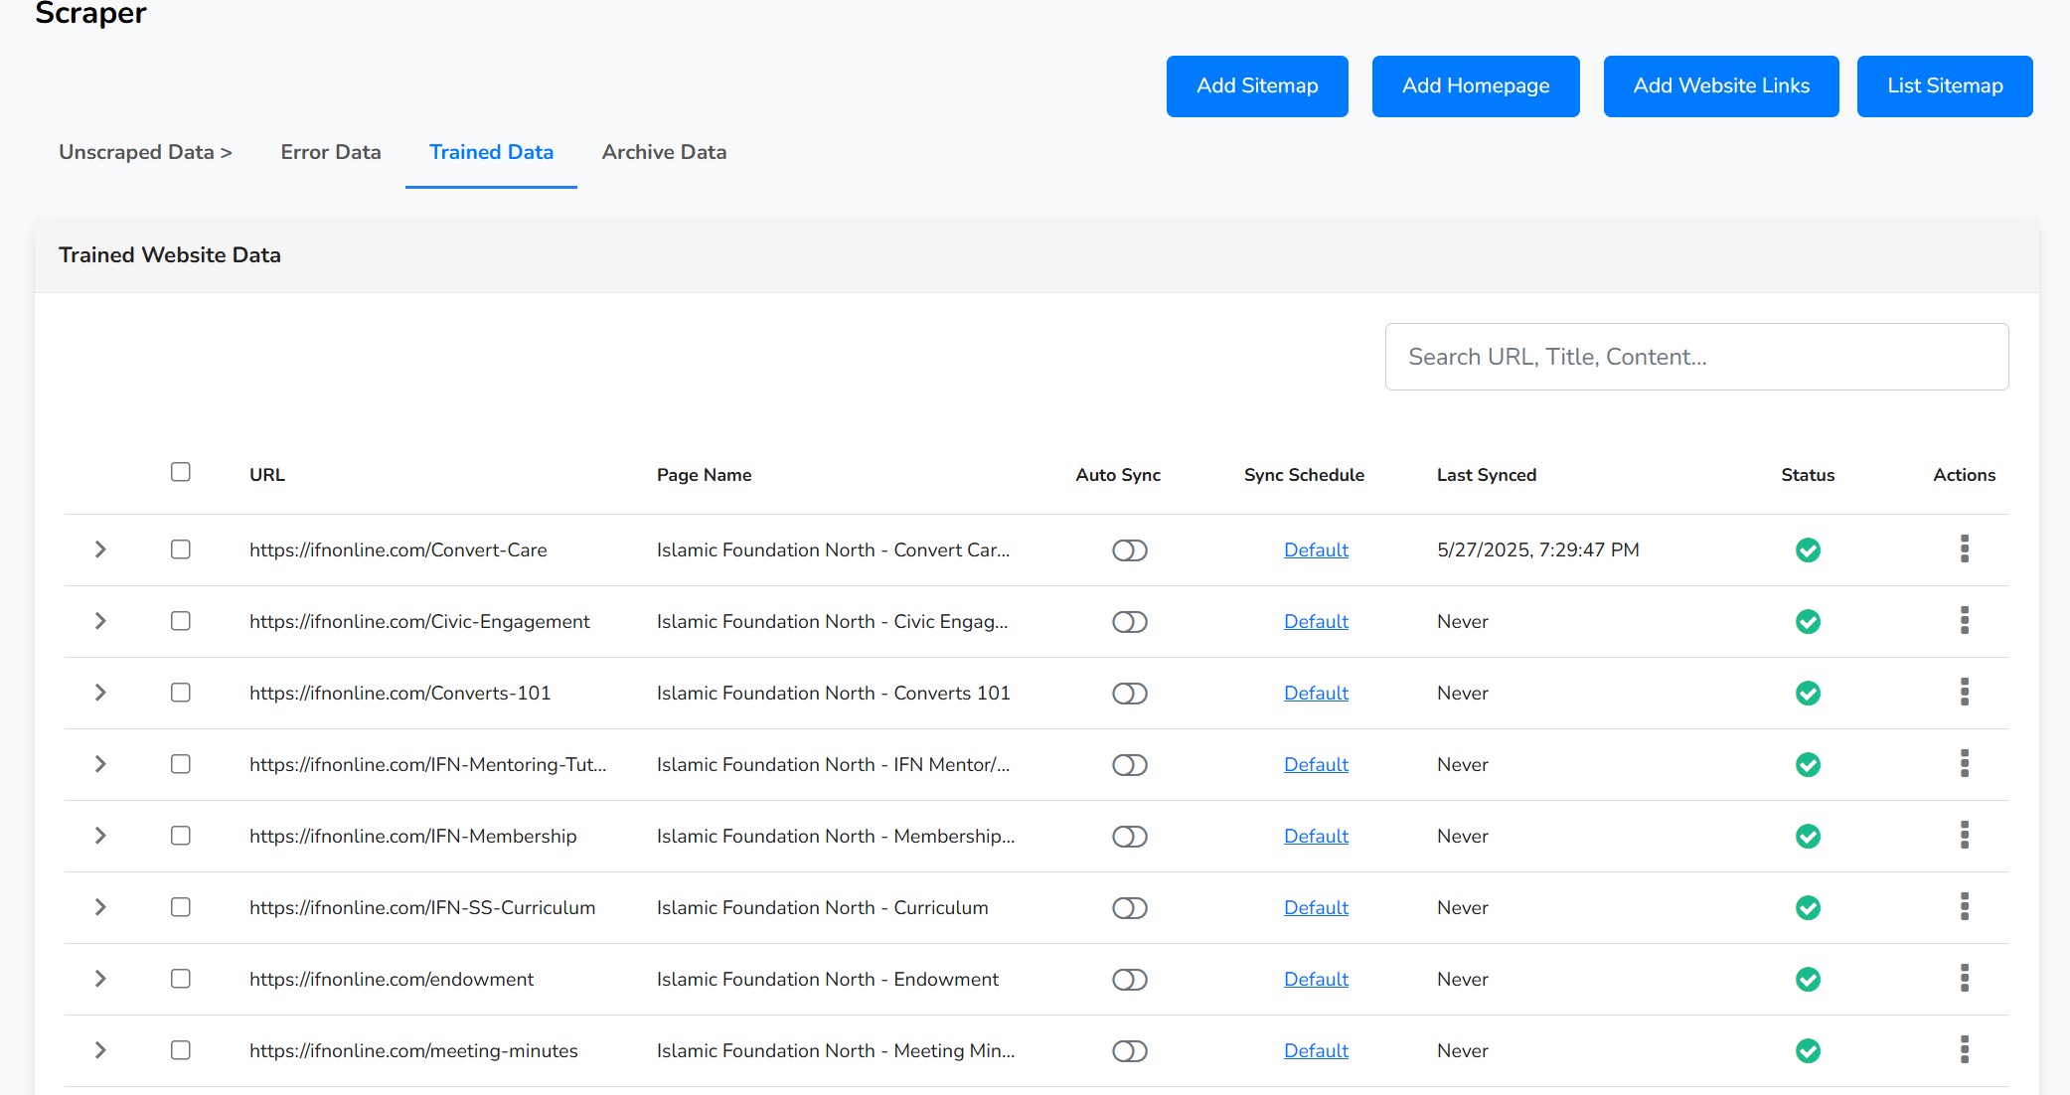The image size is (2070, 1095).
Task: Click green status check for IFN-Membership row
Action: click(x=1808, y=837)
